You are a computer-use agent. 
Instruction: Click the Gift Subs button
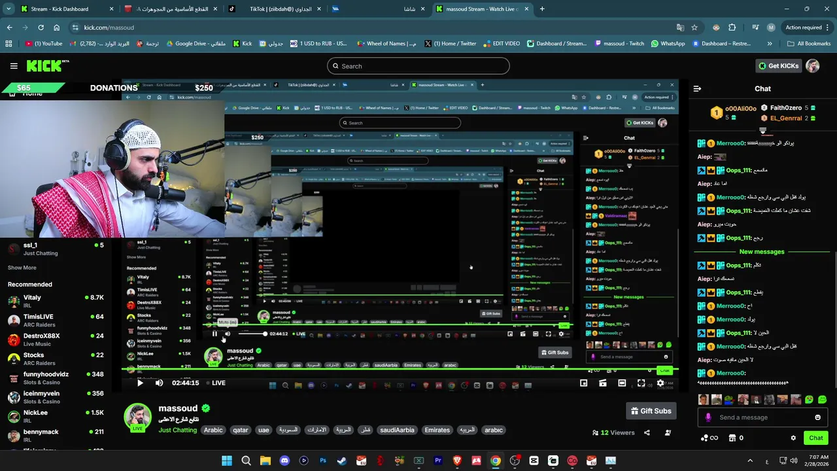(651, 411)
